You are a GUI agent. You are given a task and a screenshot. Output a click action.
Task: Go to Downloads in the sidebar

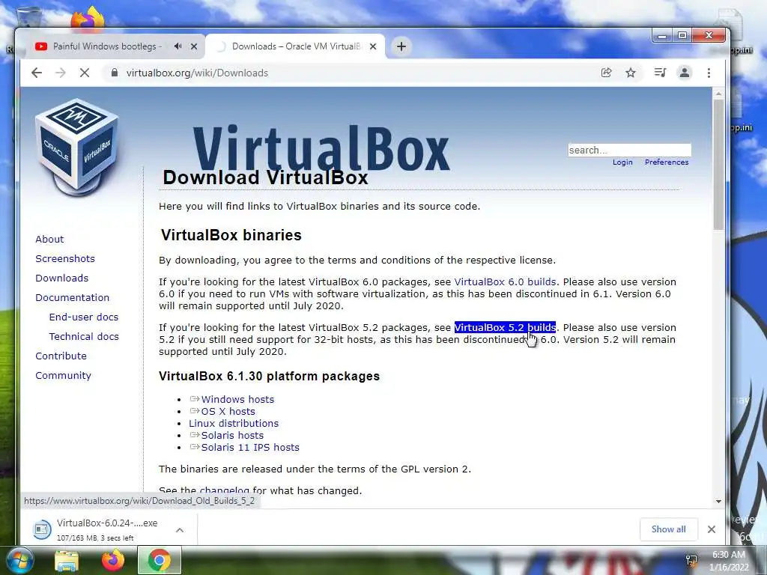[x=61, y=279]
